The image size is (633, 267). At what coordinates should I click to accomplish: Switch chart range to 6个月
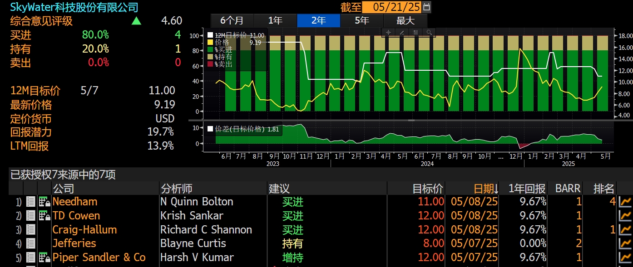[x=232, y=20]
